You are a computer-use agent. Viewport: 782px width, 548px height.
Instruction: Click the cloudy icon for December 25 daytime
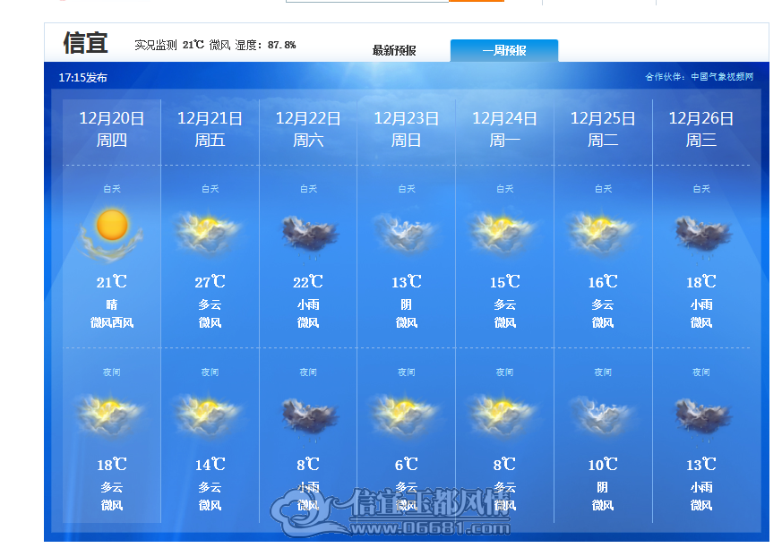click(600, 233)
